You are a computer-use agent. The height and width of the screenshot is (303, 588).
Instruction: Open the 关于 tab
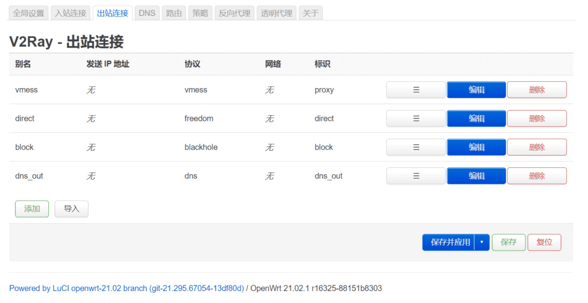[311, 13]
